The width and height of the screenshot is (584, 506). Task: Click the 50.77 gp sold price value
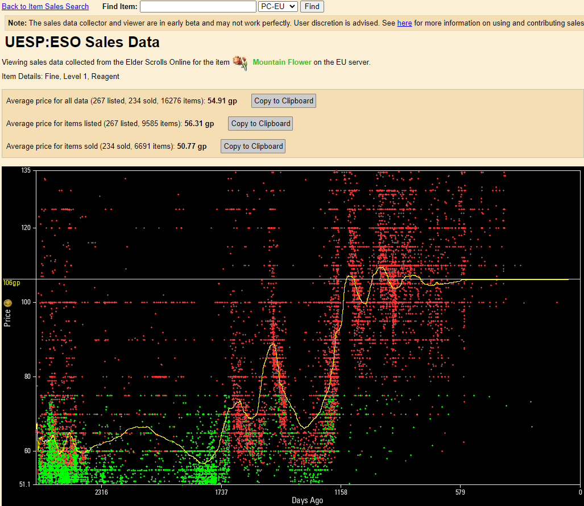click(192, 146)
